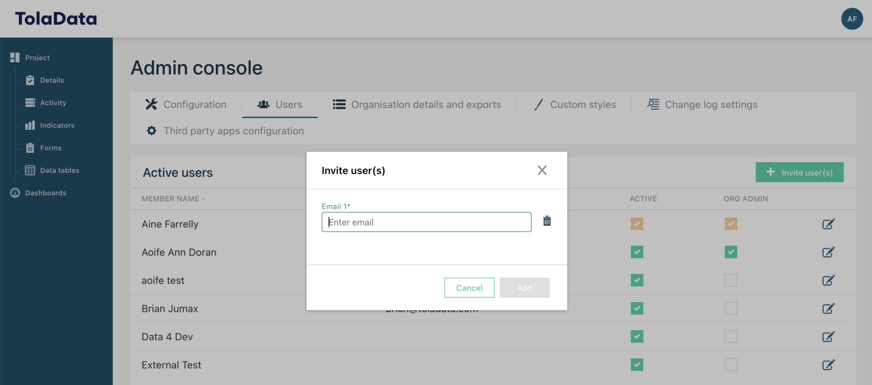Open Details in the sidebar
Image resolution: width=872 pixels, height=385 pixels.
tap(45, 80)
